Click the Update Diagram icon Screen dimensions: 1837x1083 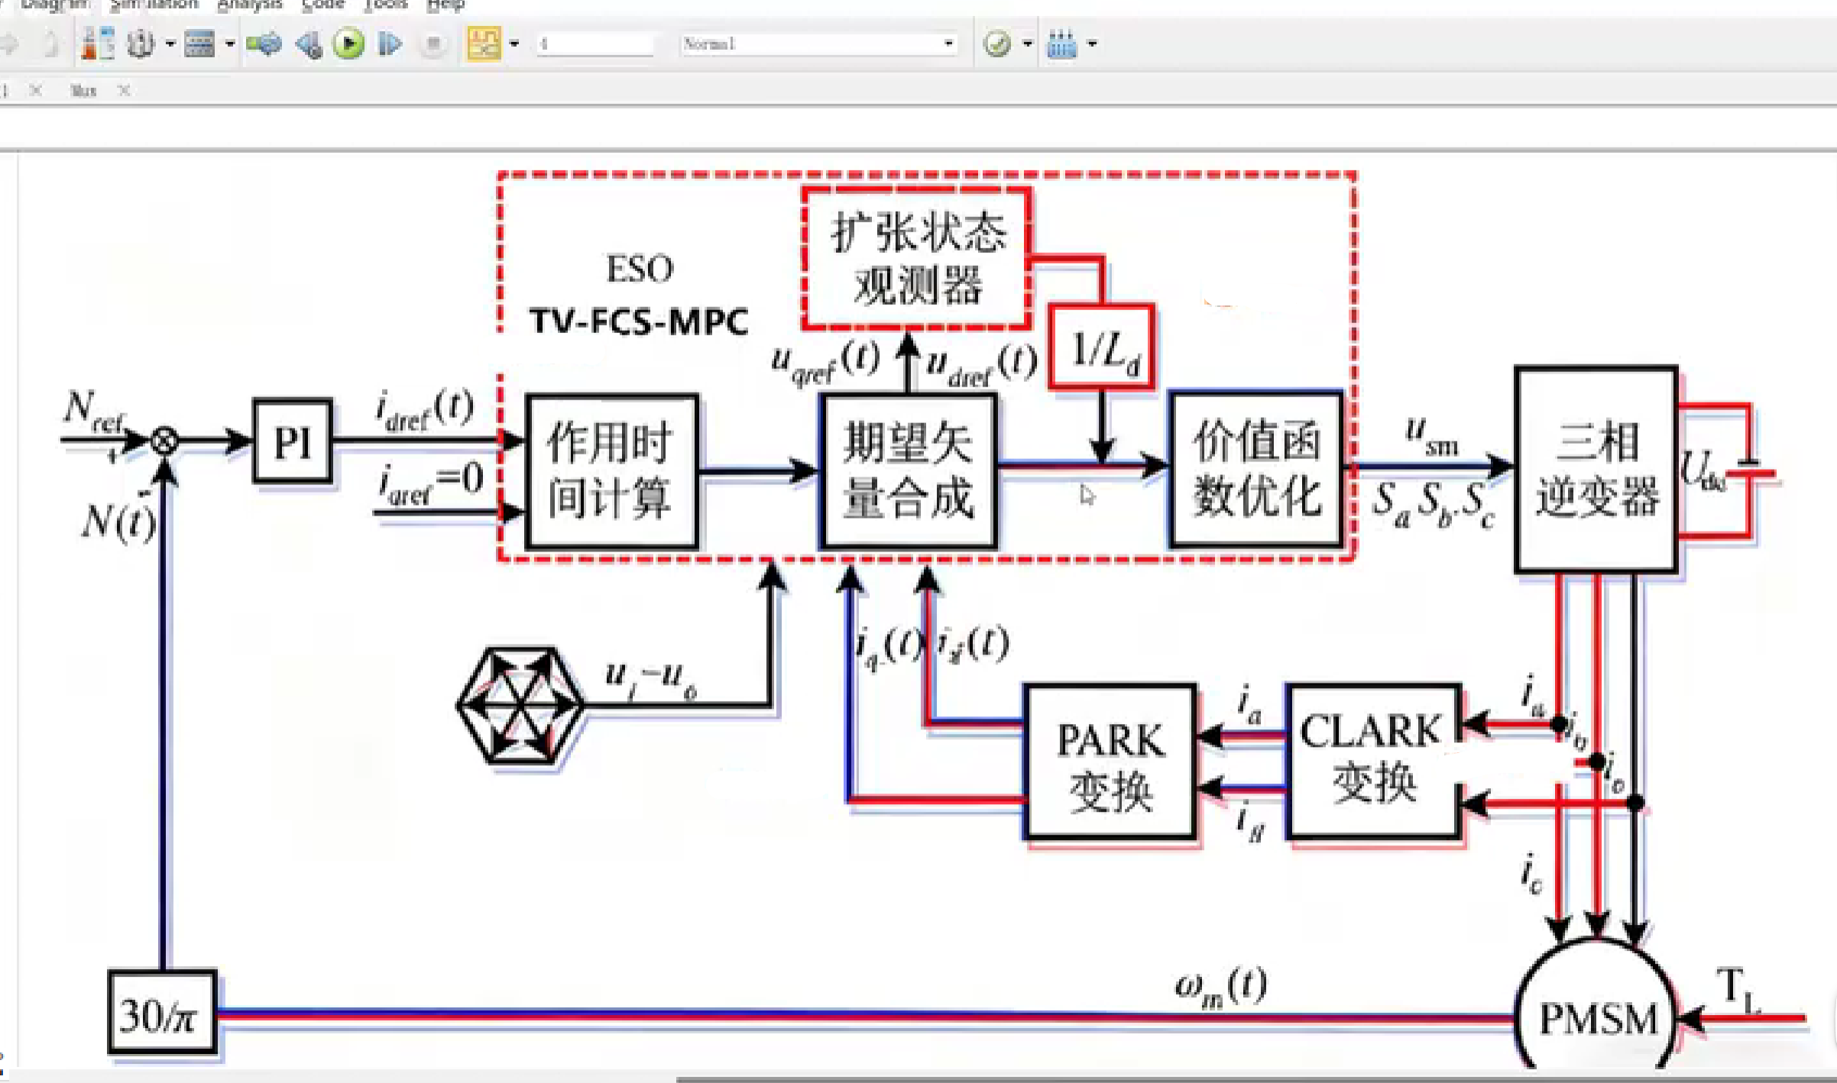pos(264,44)
